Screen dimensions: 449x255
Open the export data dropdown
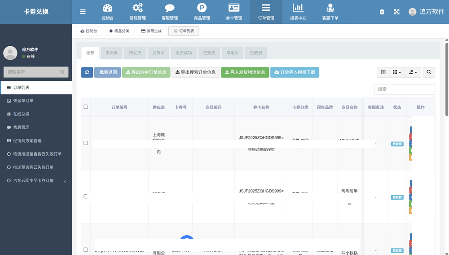pyautogui.click(x=412, y=72)
